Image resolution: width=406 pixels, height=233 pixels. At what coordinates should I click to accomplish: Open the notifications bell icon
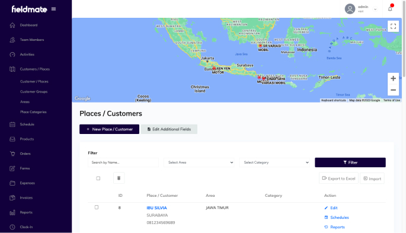point(390,9)
